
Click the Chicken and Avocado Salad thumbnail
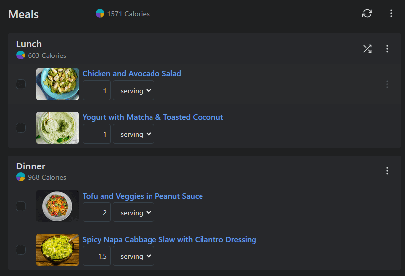pyautogui.click(x=57, y=84)
